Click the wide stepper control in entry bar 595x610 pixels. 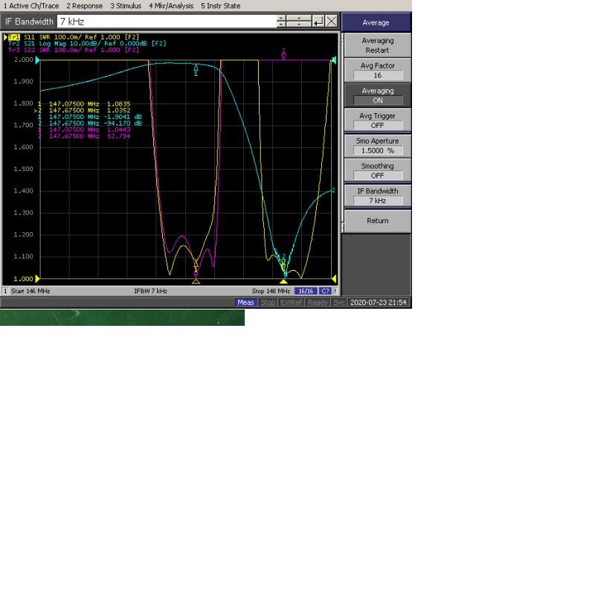[x=299, y=22]
